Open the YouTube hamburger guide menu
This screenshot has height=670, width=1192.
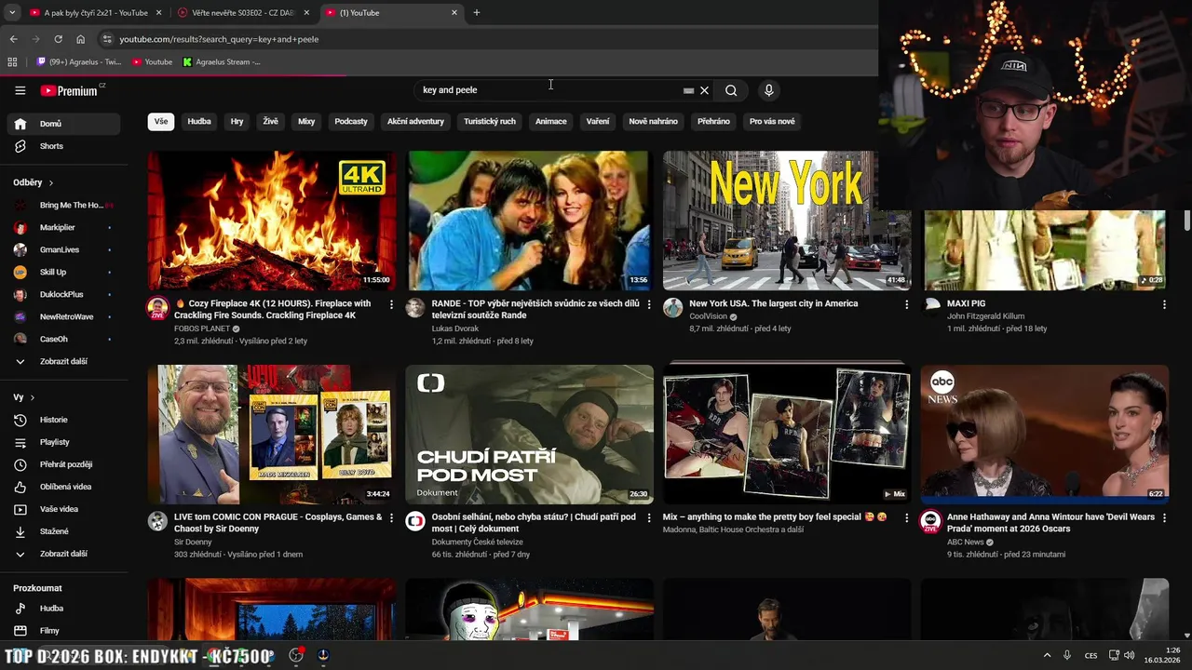20,90
